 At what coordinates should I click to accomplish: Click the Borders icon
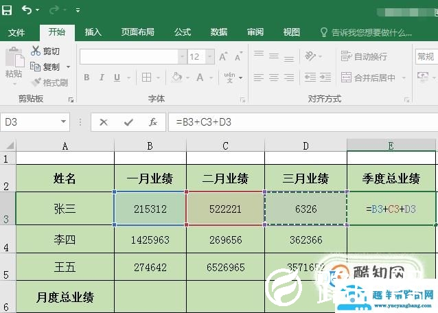146,78
